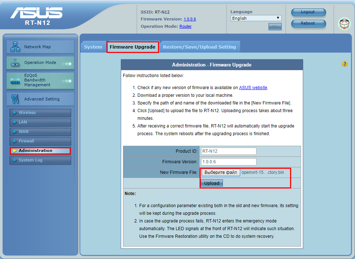The image size is (355, 259).
Task: Click the New Firmware File label
Action: [x=179, y=172]
